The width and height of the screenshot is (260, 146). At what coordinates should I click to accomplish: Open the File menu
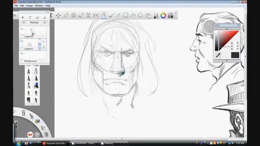(16, 6)
